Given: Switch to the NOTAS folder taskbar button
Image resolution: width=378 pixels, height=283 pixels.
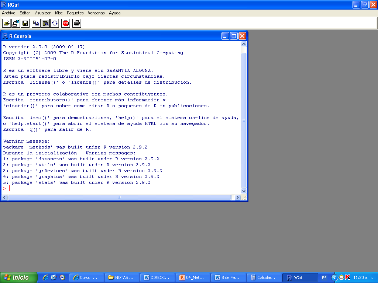Looking at the screenshot, I should pyautogui.click(x=122, y=277).
